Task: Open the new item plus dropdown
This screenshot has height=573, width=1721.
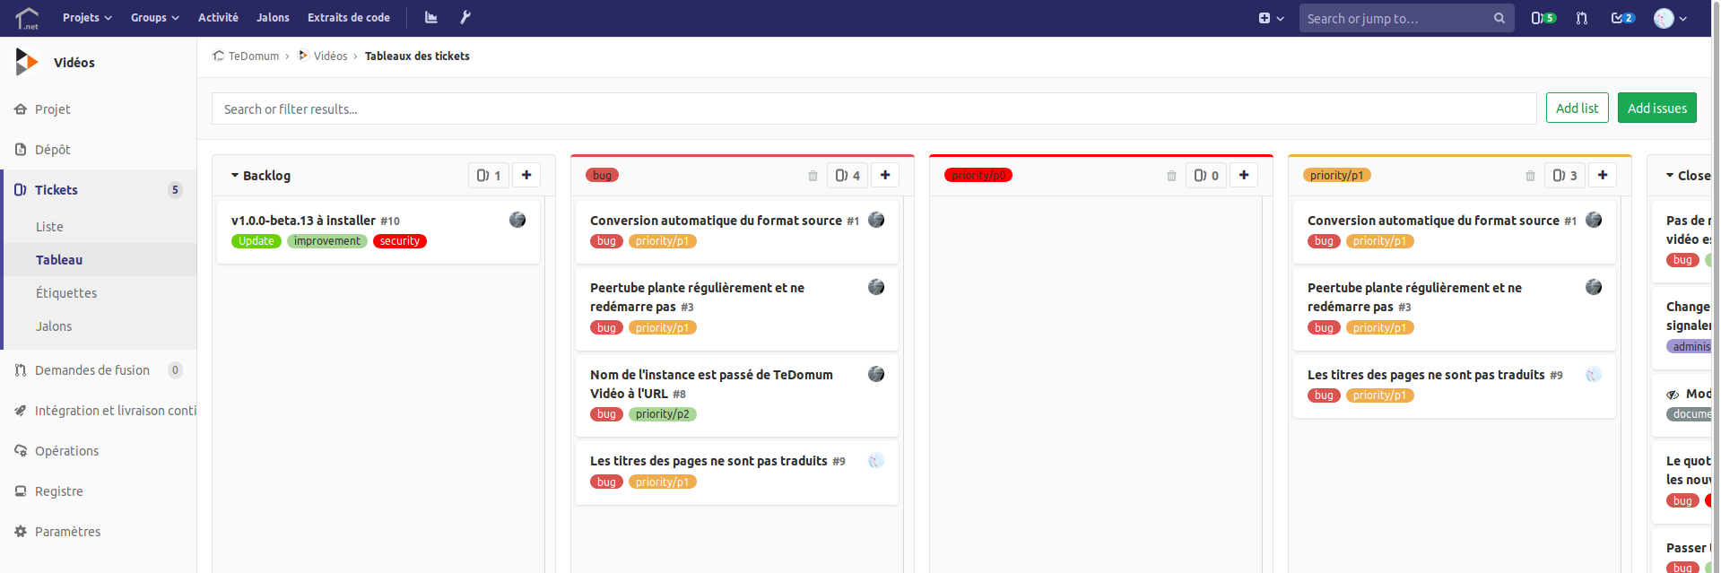Action: click(x=1271, y=18)
